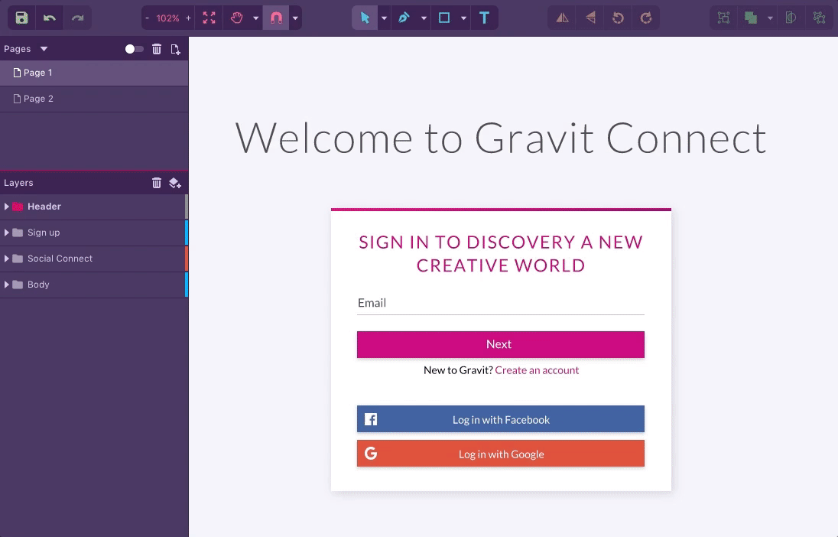
Task: Select the Sign up layer row
Action: (93, 233)
